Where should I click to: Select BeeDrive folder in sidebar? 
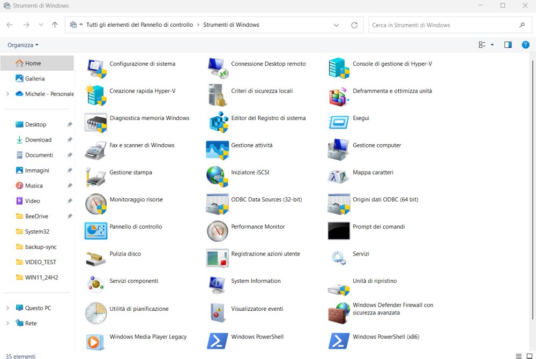coord(37,216)
